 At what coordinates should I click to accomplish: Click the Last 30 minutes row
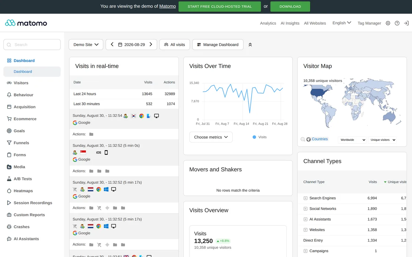click(124, 104)
